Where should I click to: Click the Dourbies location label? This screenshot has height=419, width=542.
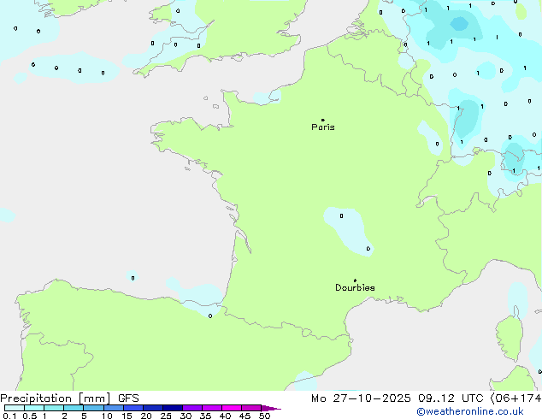tap(355, 287)
